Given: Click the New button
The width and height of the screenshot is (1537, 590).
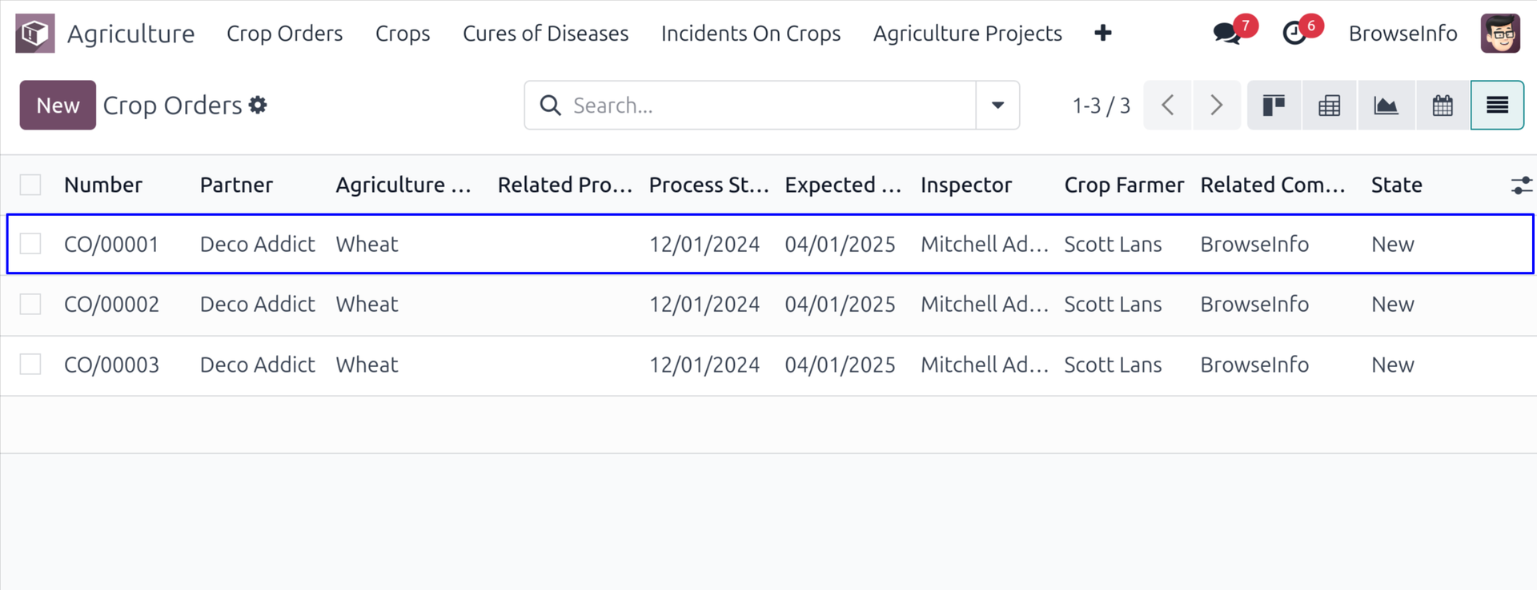Looking at the screenshot, I should click(x=58, y=106).
